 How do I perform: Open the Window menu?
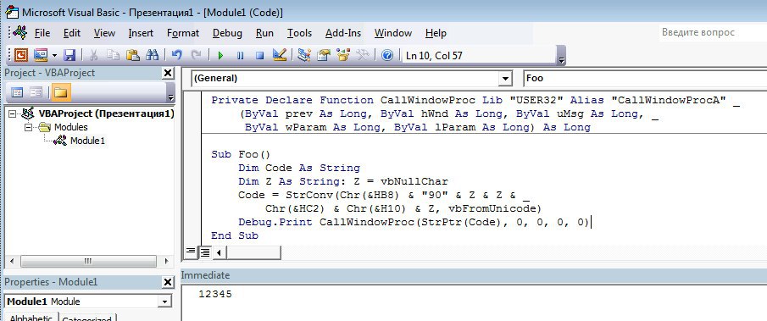point(392,33)
